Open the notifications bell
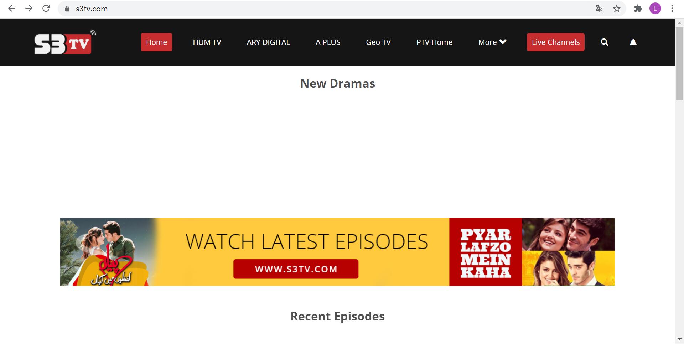Viewport: 684px width, 344px height. pyautogui.click(x=633, y=42)
